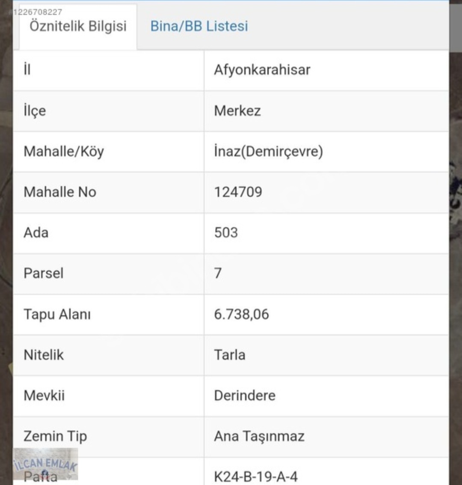Click the Parsel value 7

[x=218, y=273]
